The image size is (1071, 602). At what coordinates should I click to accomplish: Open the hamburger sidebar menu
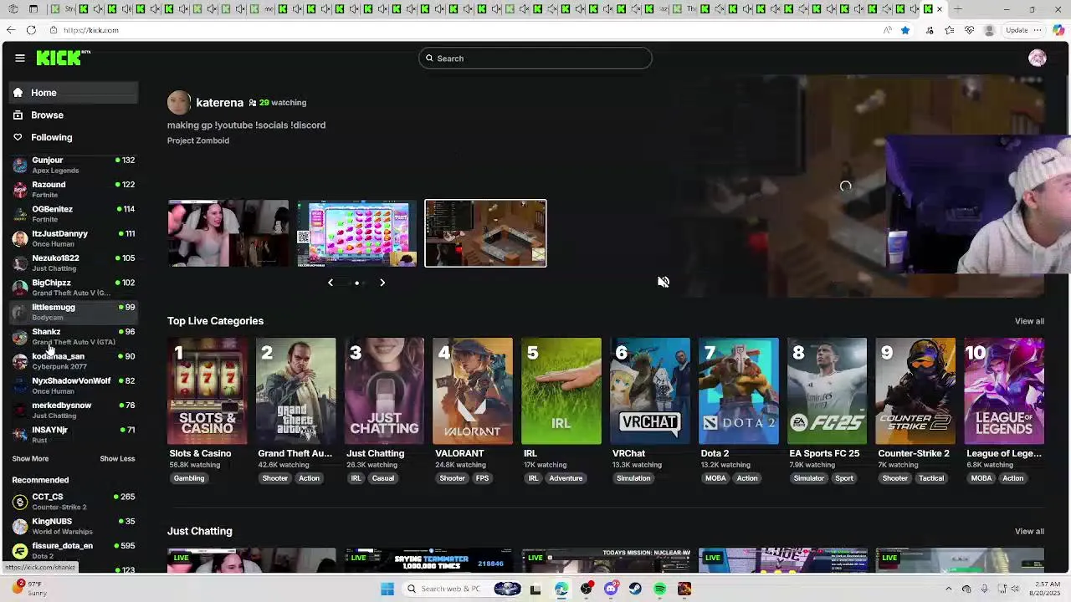(20, 58)
